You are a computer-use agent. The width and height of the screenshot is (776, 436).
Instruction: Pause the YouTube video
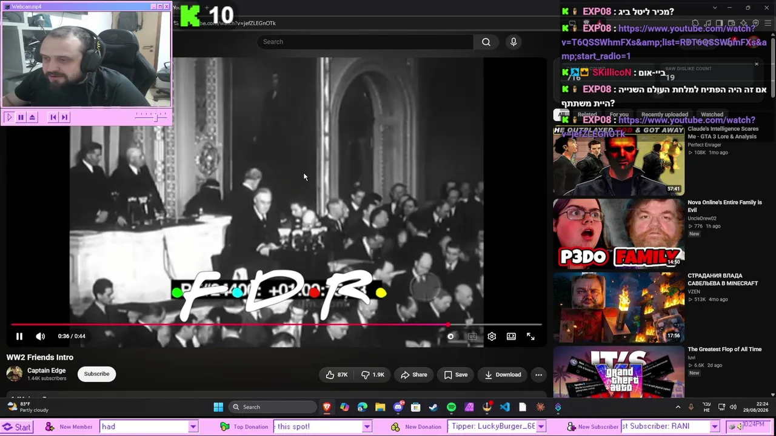click(19, 336)
